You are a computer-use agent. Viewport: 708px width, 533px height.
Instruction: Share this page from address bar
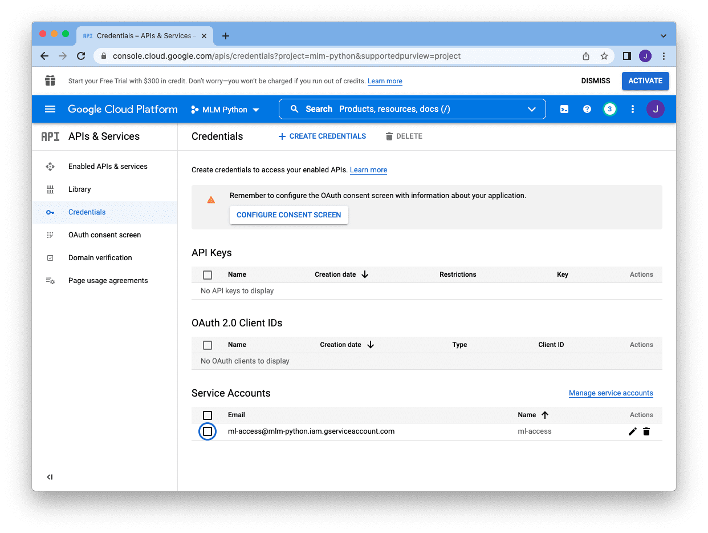(x=586, y=56)
